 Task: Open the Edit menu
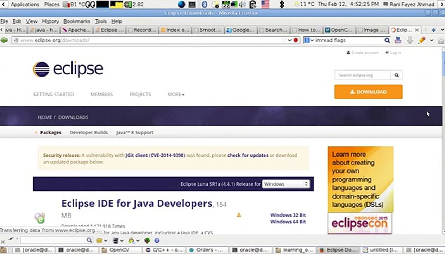pyautogui.click(x=17, y=21)
